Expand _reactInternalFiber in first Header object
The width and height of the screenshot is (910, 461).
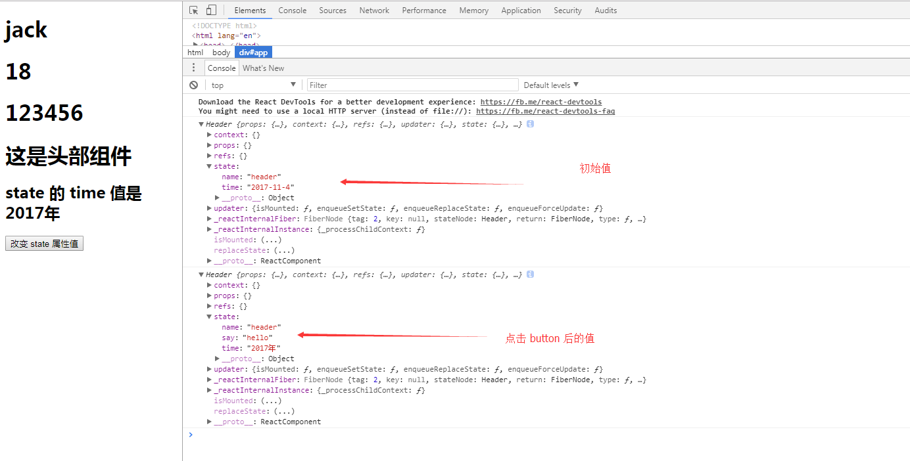point(210,219)
